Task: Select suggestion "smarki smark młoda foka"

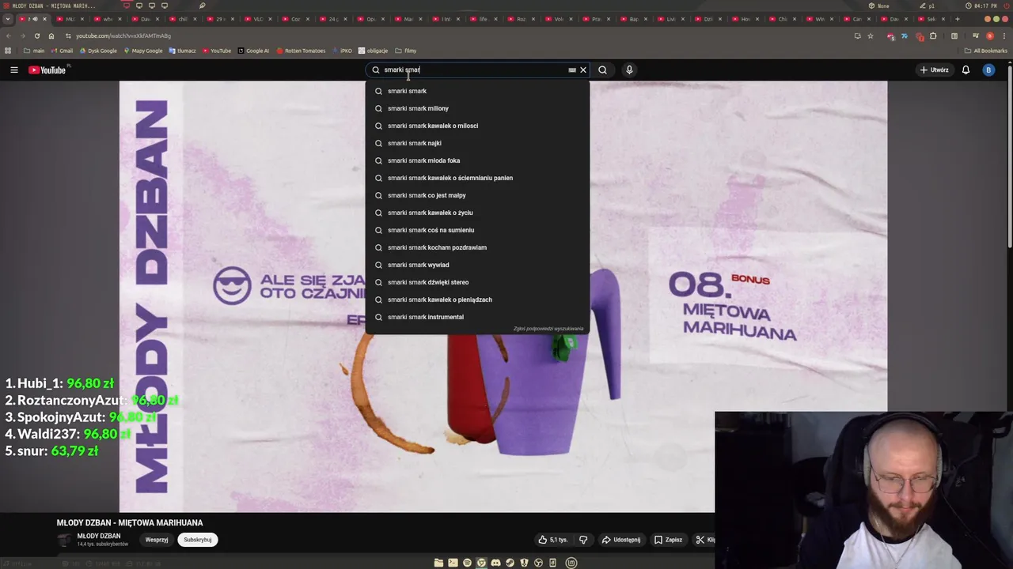Action: point(478,160)
